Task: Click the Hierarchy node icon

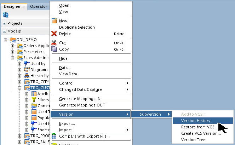Action: click(x=27, y=76)
